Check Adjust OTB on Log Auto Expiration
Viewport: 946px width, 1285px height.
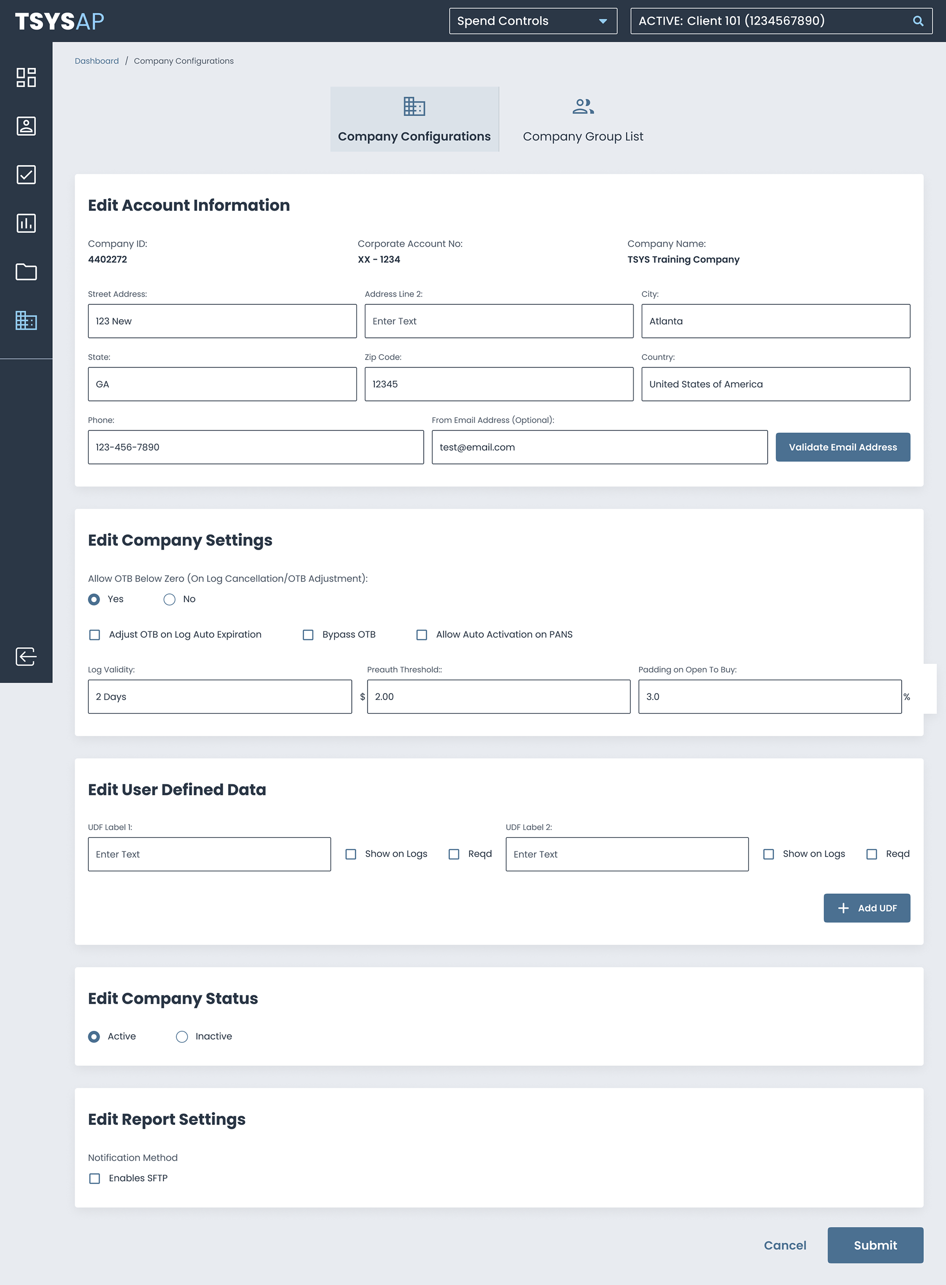click(x=95, y=635)
